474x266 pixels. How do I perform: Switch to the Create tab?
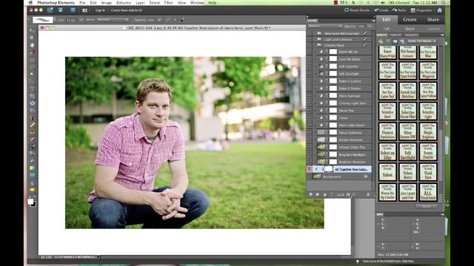pyautogui.click(x=410, y=20)
